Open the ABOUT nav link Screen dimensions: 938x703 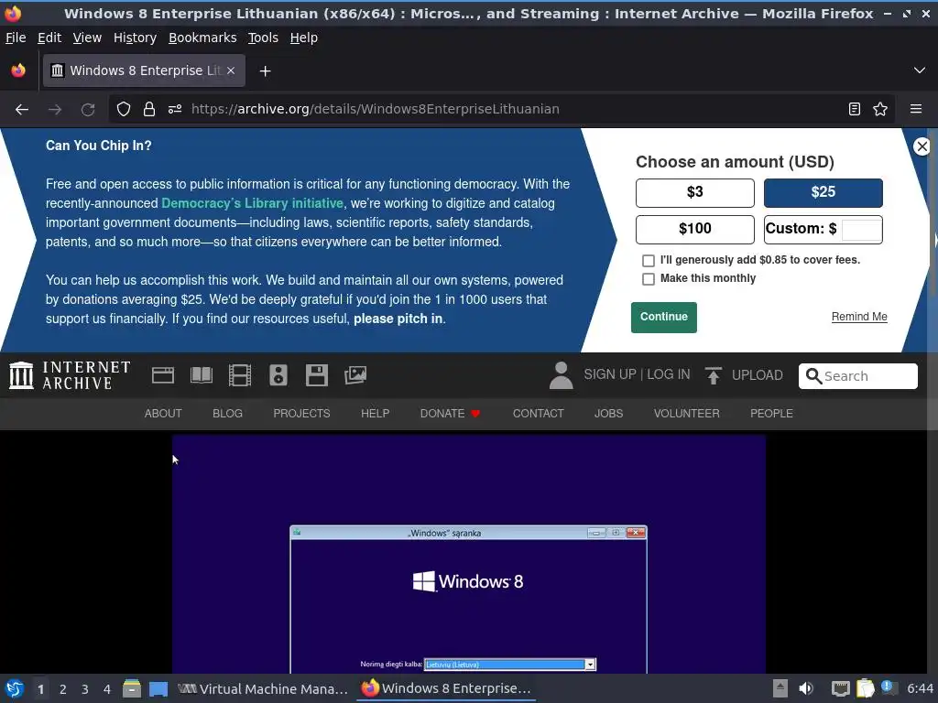(x=163, y=414)
